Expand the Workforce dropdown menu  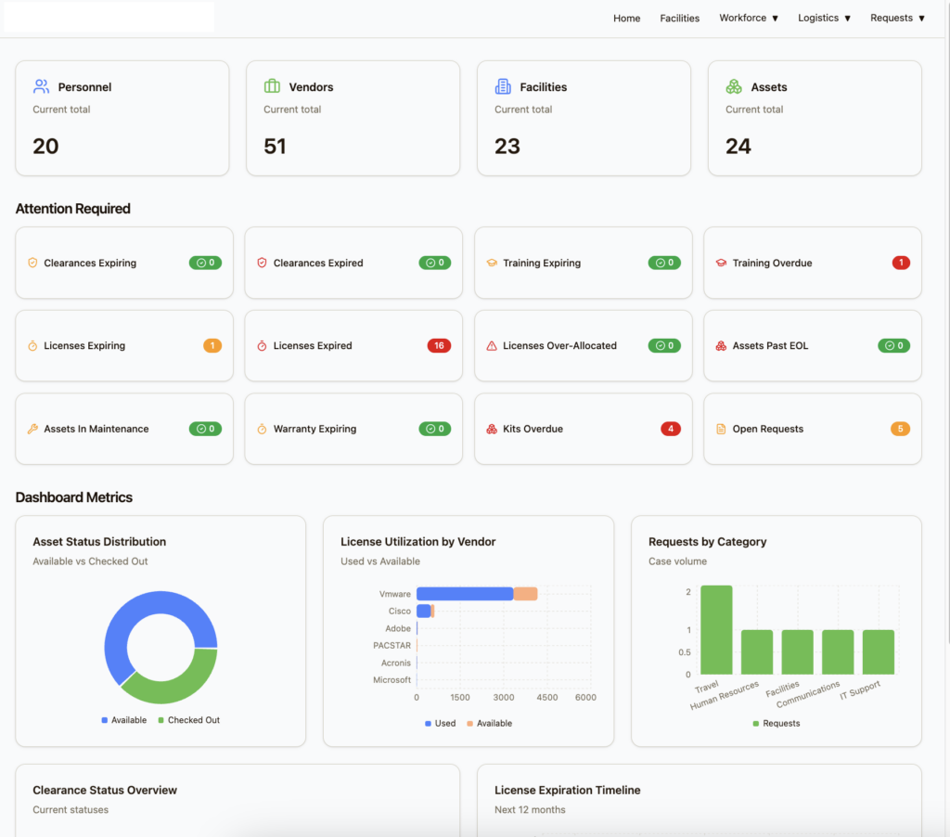pos(749,18)
